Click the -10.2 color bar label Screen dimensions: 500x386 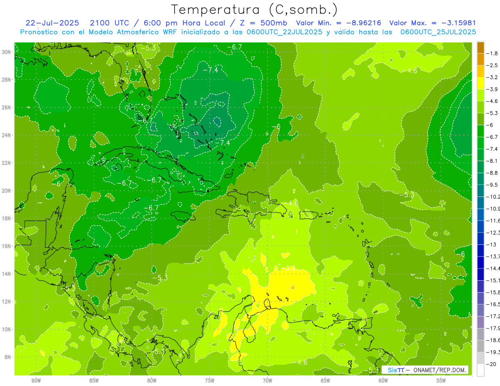coord(493,197)
